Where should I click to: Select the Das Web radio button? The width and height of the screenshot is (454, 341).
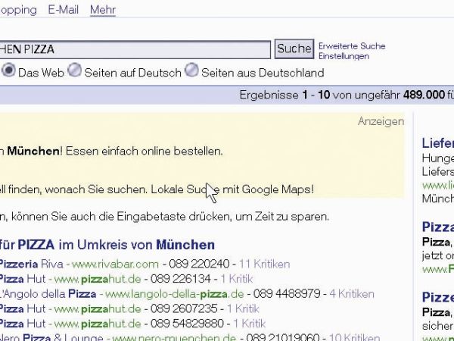[x=8, y=70]
